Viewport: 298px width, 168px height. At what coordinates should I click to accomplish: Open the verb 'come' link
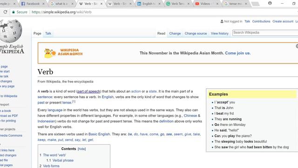point(154,134)
